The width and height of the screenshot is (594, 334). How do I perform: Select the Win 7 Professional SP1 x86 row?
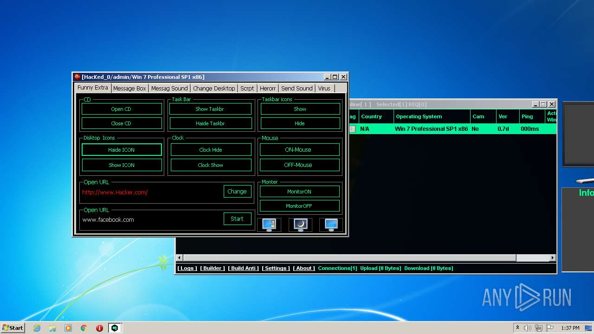pos(452,129)
